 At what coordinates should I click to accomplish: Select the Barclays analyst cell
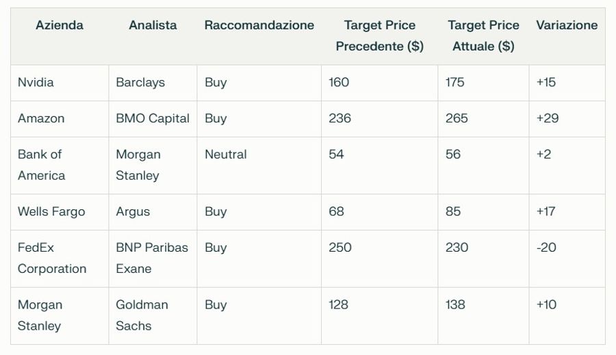[x=140, y=83]
